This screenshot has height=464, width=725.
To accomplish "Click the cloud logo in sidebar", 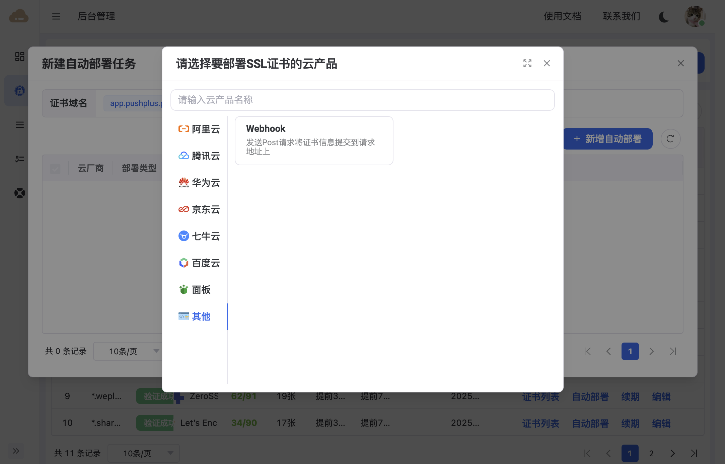I will tap(19, 16).
